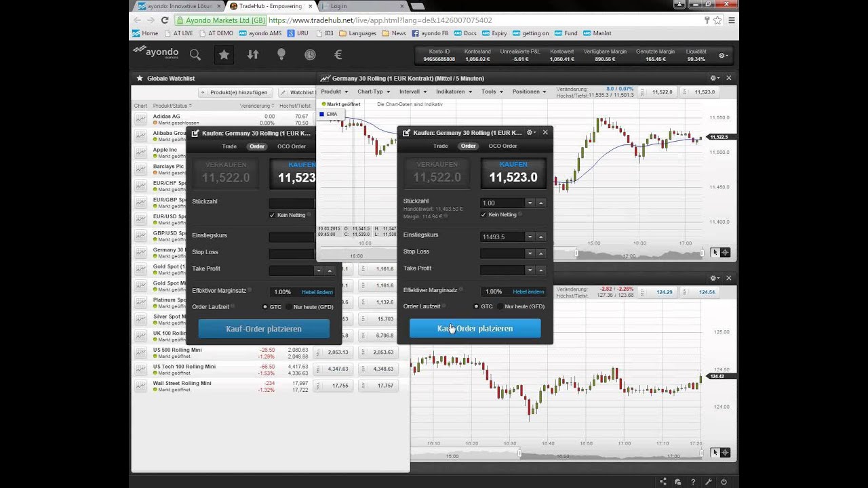Open Germany 30 chart panel gear settings

coord(714,78)
